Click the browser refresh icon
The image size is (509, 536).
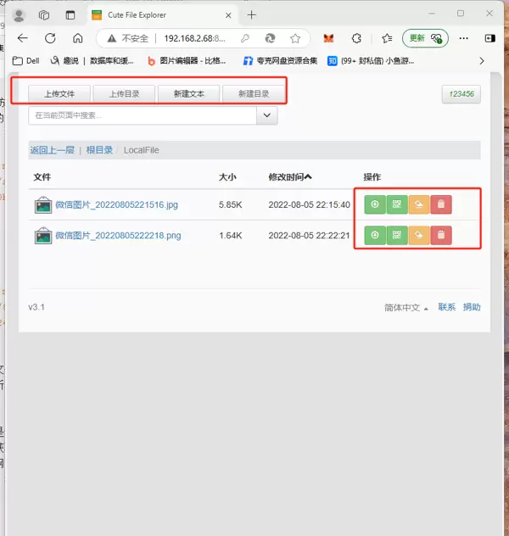pos(50,38)
